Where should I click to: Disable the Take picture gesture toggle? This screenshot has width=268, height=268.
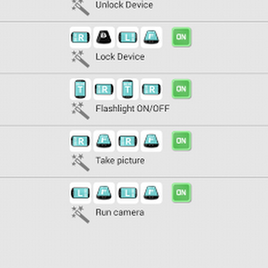[181, 141]
